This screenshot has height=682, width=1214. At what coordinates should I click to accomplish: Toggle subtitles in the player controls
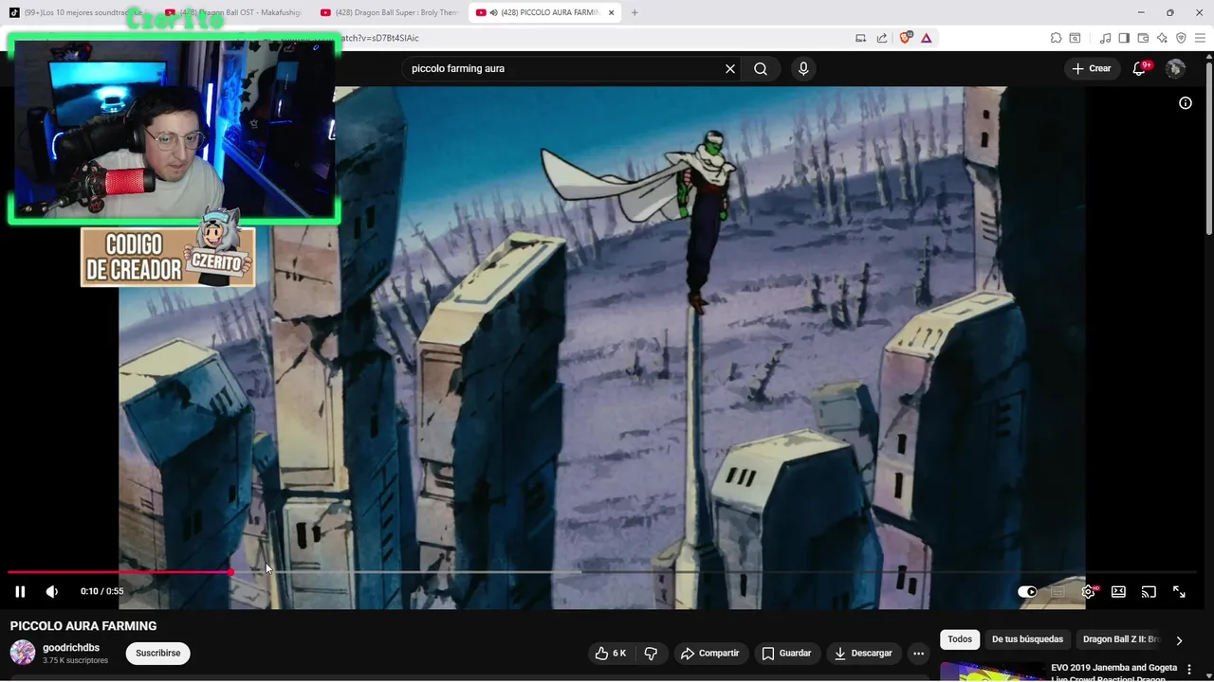coord(1058,591)
